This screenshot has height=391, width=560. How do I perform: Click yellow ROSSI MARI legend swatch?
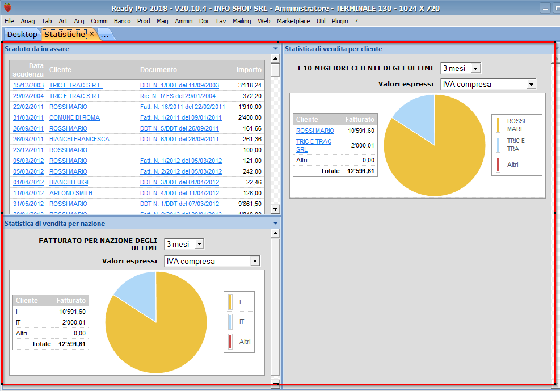(498, 125)
